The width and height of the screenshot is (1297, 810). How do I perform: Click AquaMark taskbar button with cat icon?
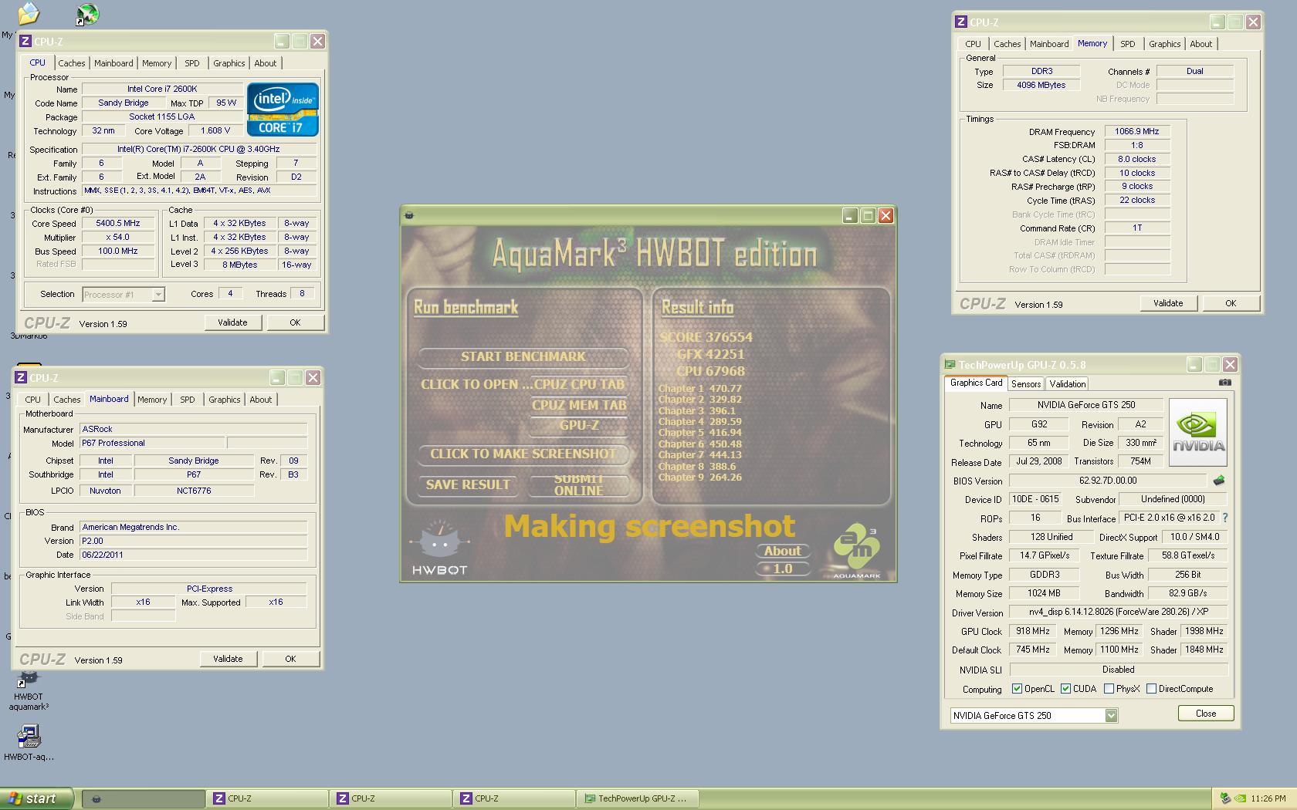(x=143, y=798)
